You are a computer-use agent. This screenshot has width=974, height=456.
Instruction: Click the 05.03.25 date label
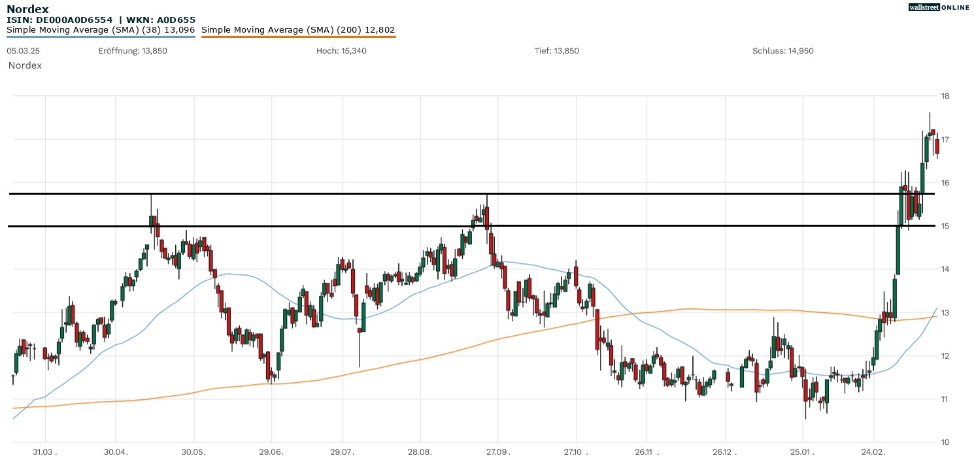(22, 51)
